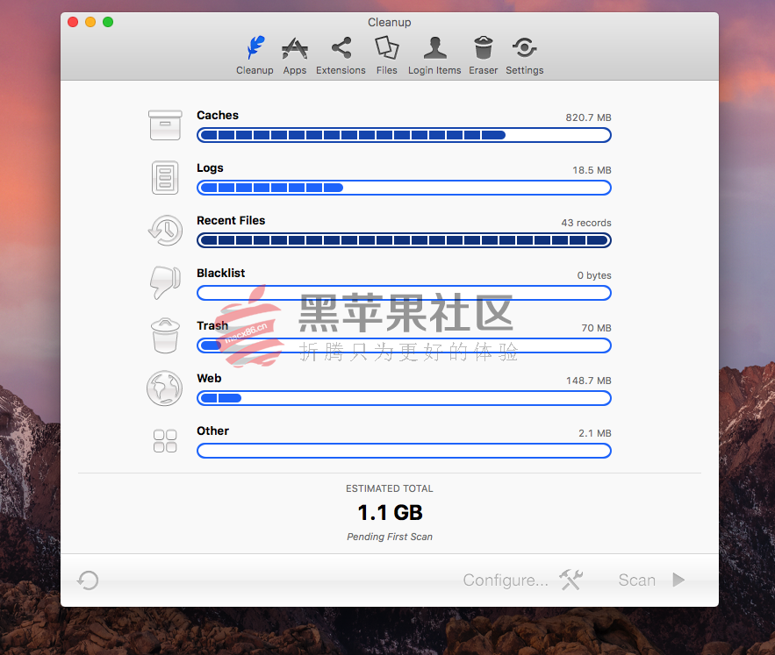Screen dimensions: 775x655
Task: Click the Trash bin icon
Action: click(165, 336)
